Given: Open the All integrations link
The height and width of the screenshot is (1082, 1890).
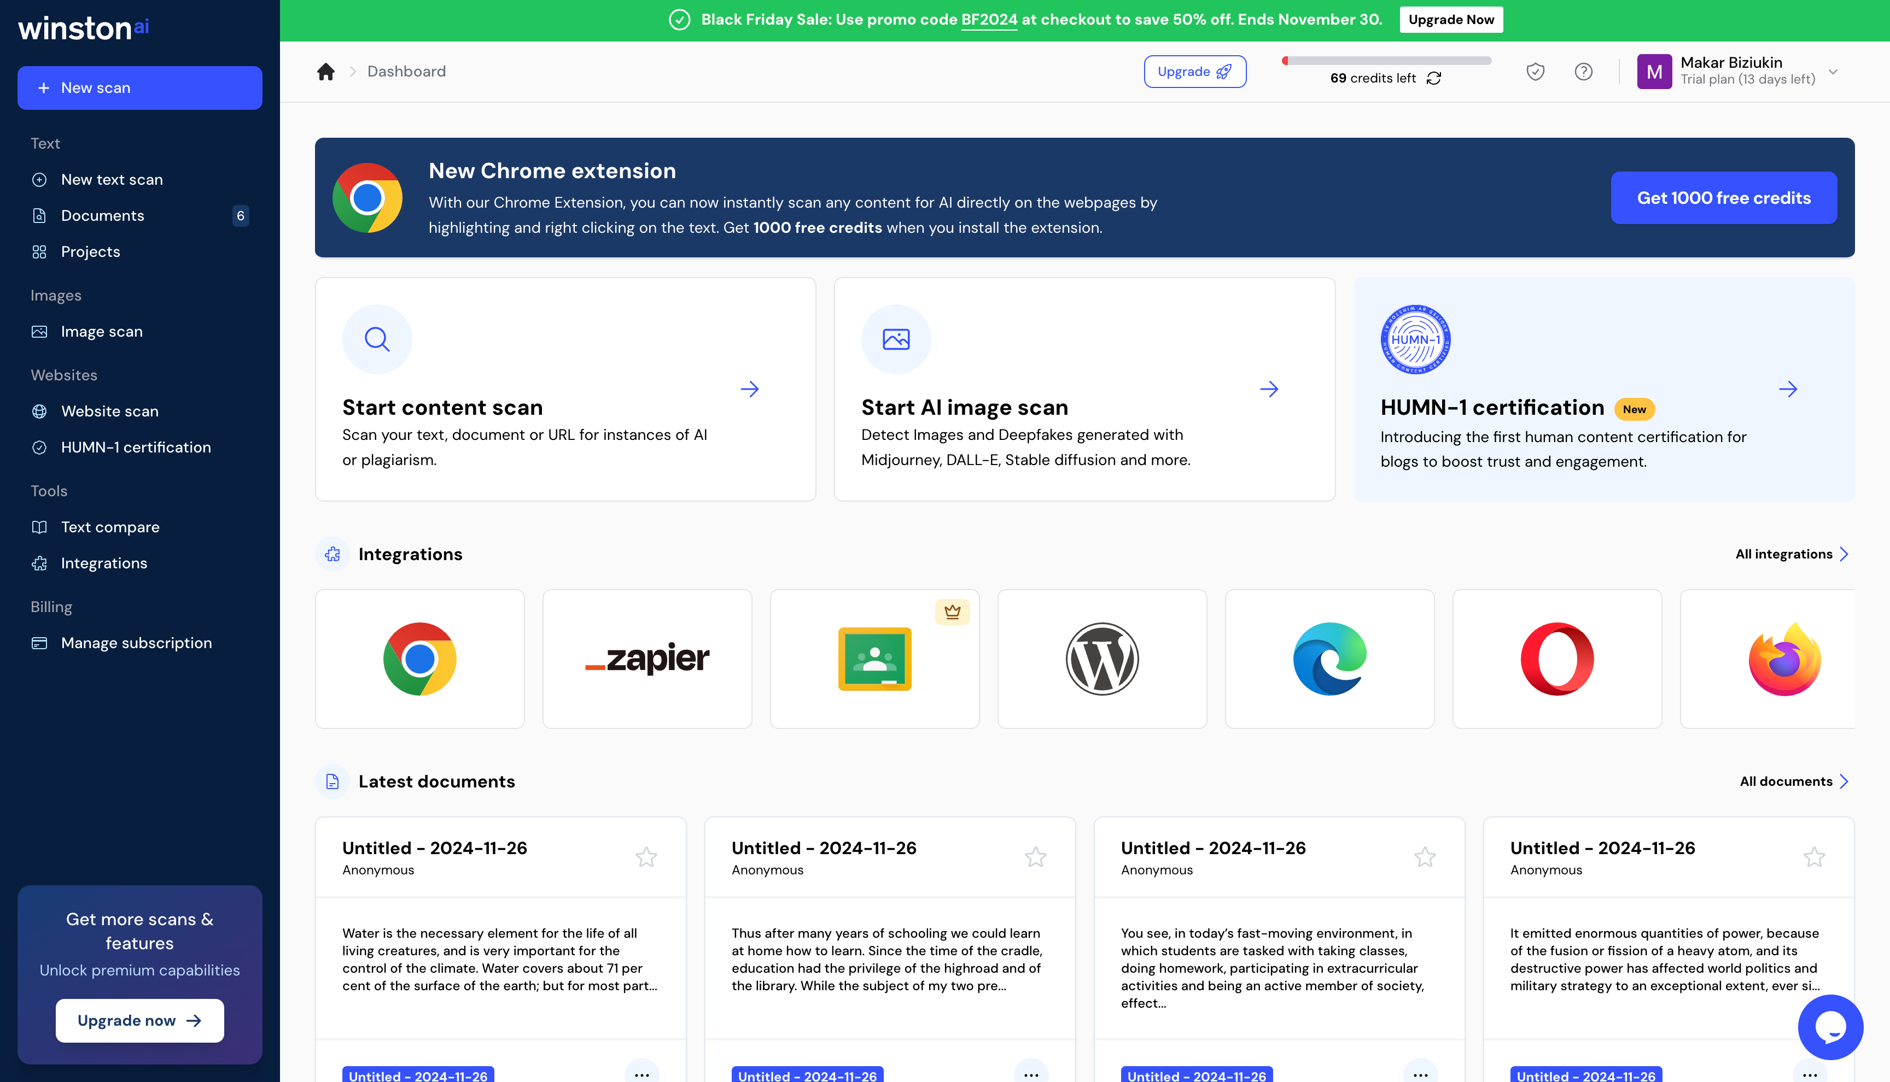Looking at the screenshot, I should (x=1792, y=554).
